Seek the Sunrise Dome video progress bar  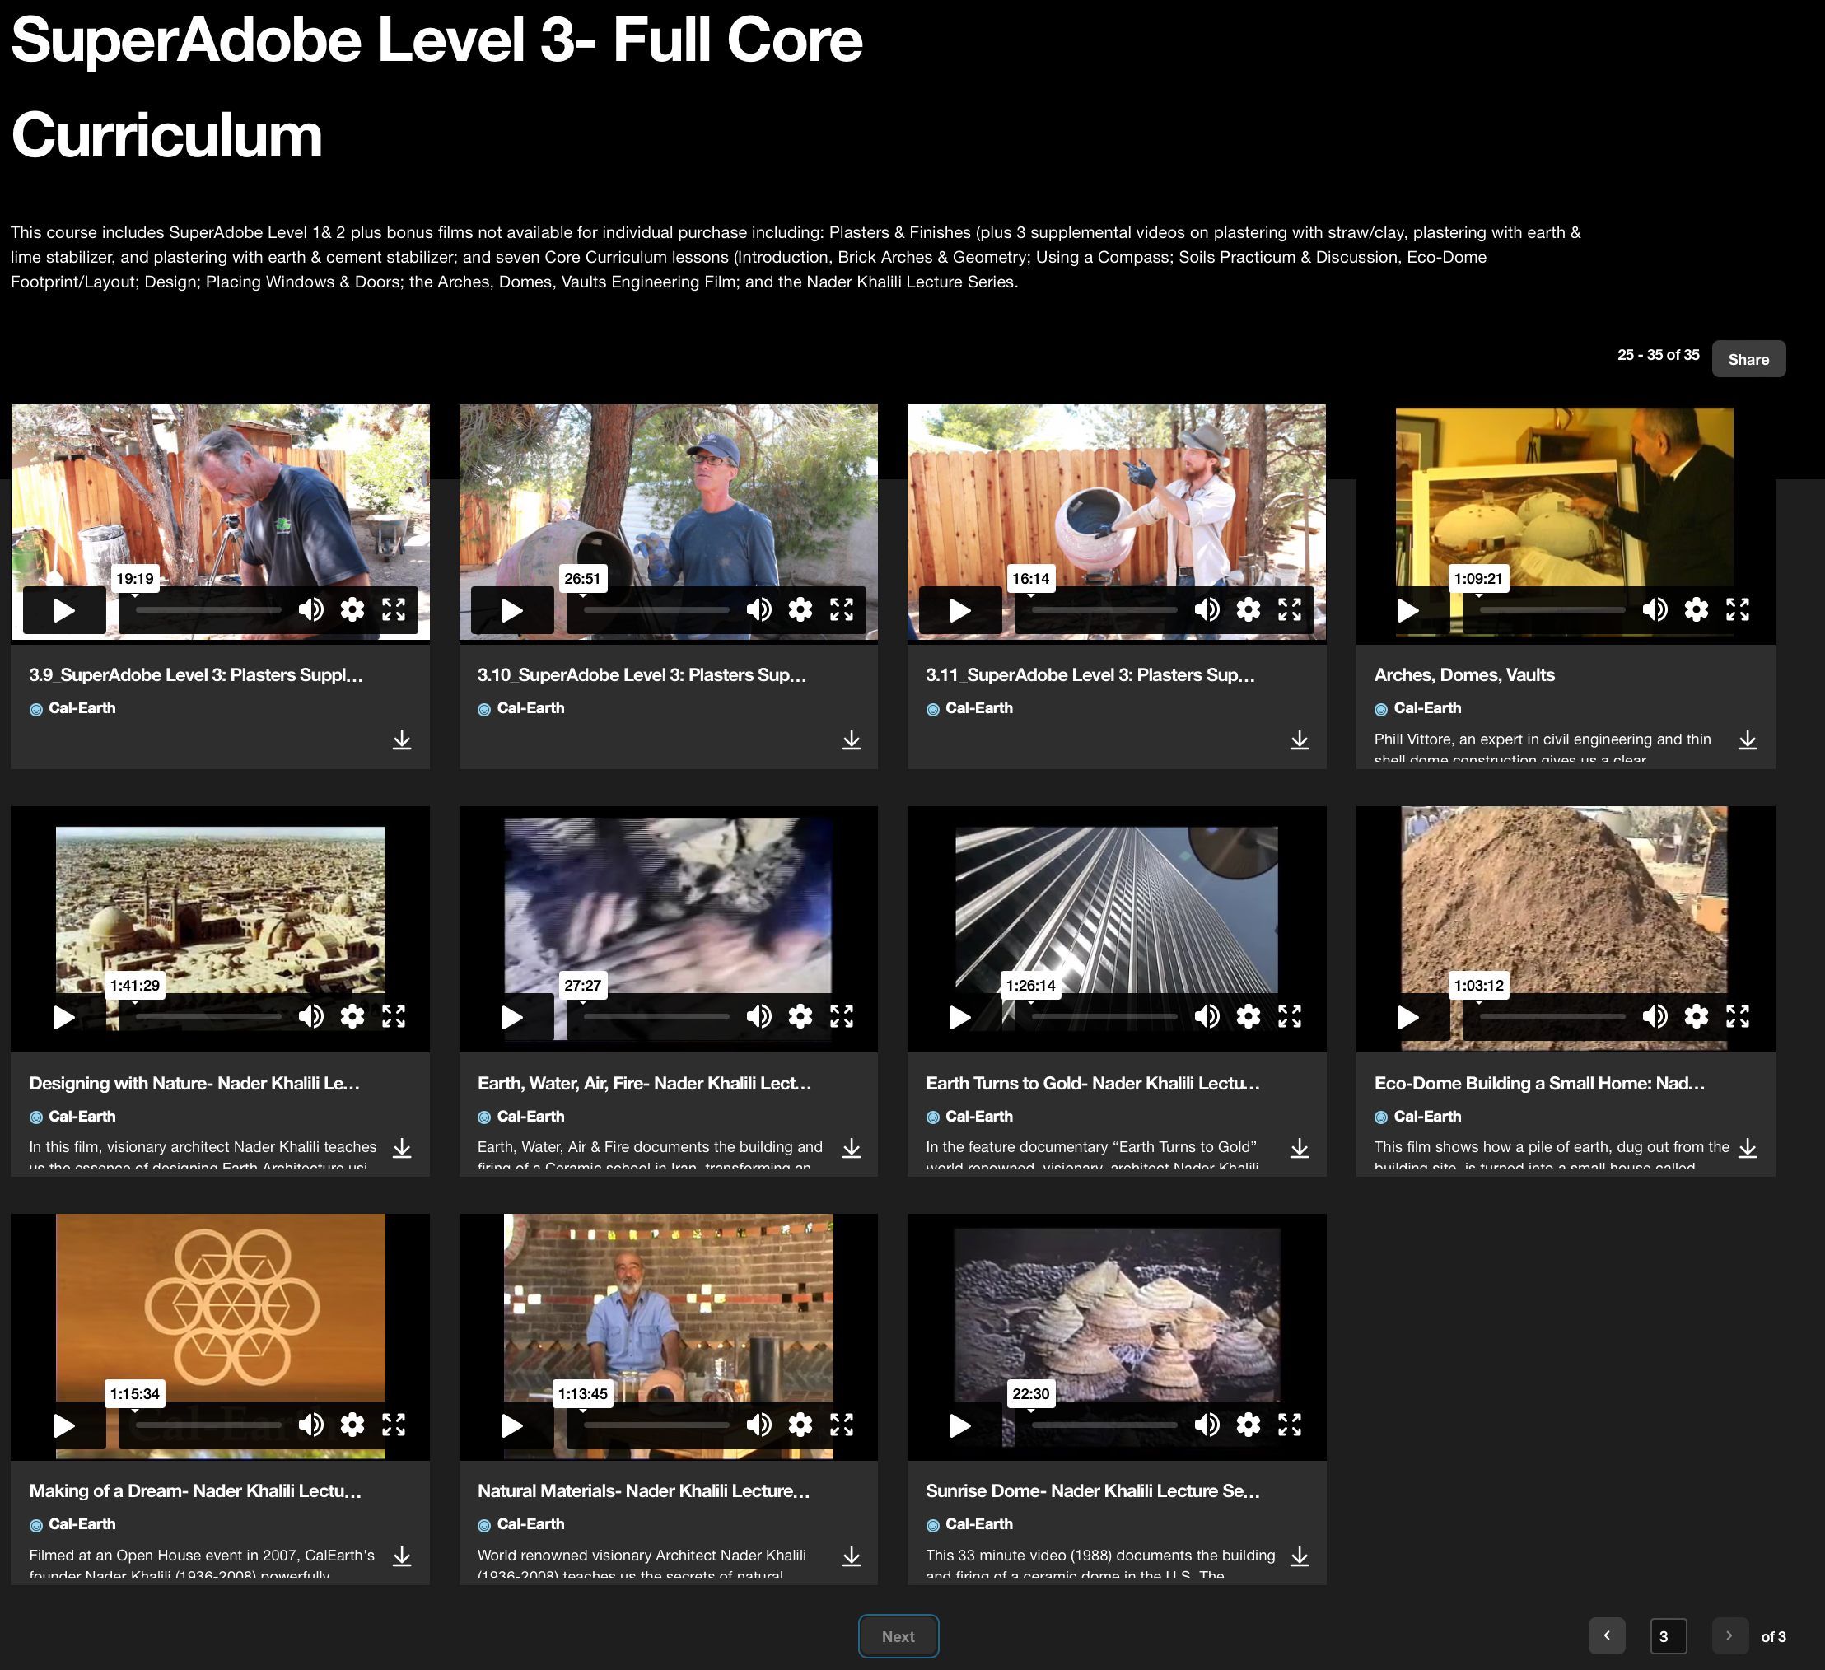(x=1104, y=1425)
